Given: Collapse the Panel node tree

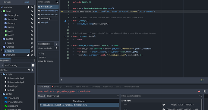Looking at the screenshot, I should [x=1, y=11].
